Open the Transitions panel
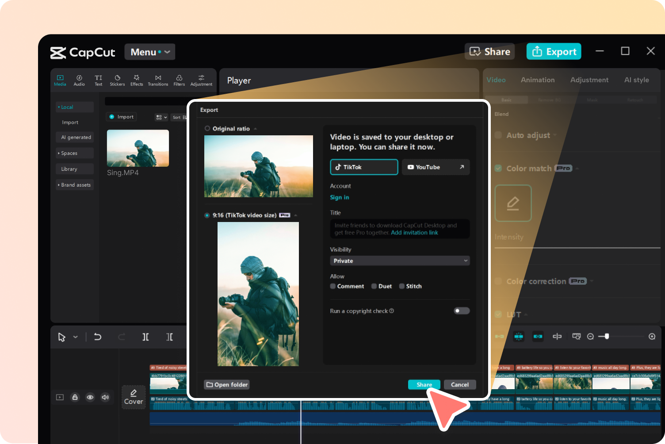The width and height of the screenshot is (665, 444). pyautogui.click(x=158, y=80)
